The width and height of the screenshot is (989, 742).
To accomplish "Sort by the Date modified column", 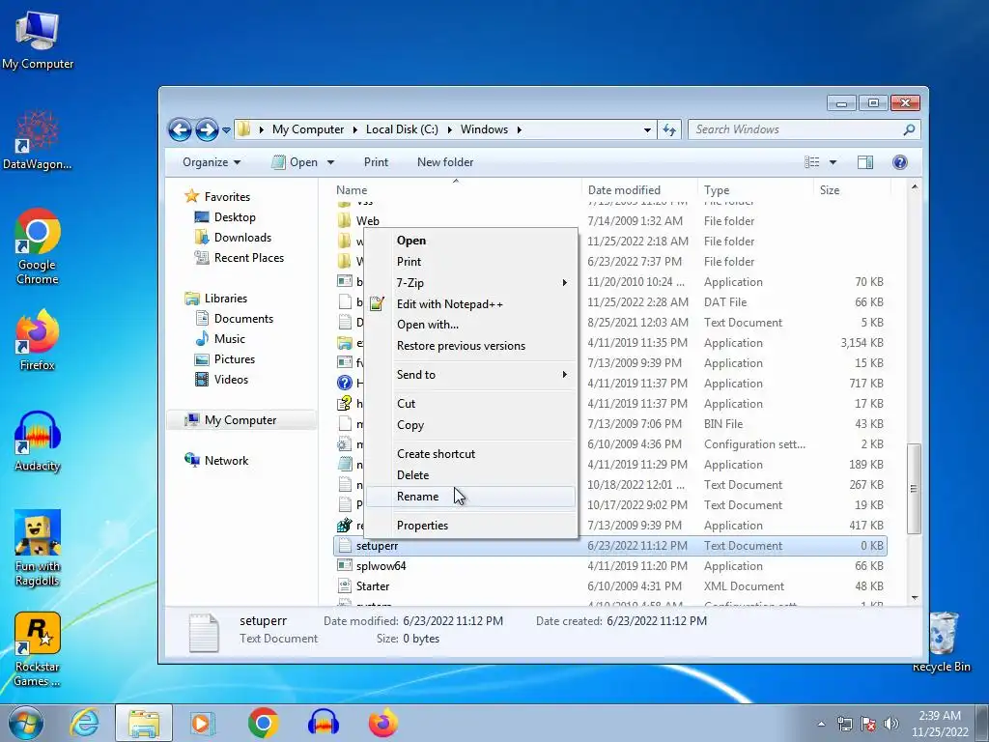I will pos(639,190).
